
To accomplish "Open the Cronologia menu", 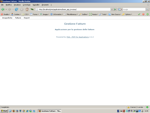I will click(x=26, y=5).
